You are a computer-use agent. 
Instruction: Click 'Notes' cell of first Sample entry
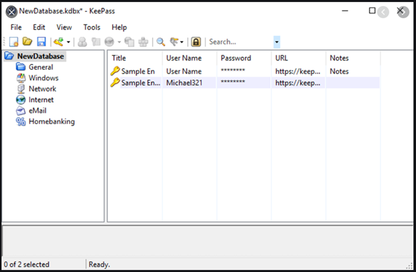[x=339, y=71]
